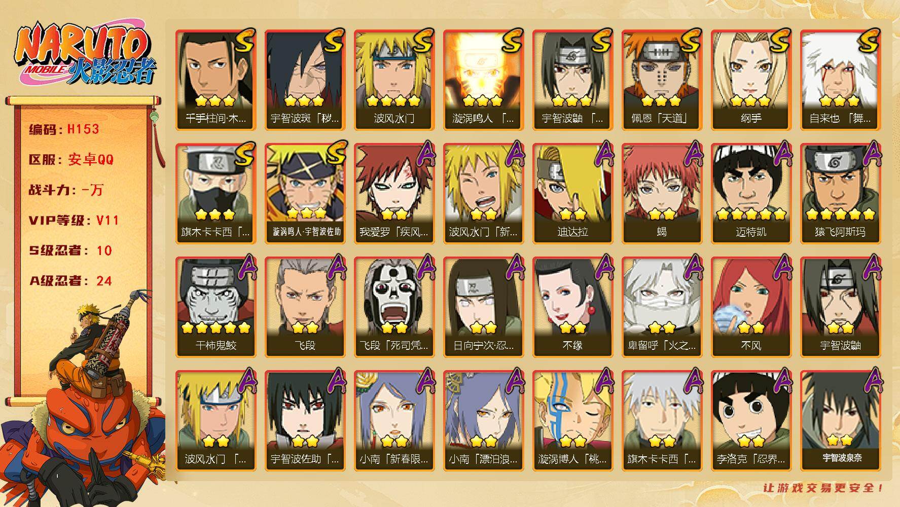Open the 宇智波泉奈 card
This screenshot has height=507, width=900.
(840, 421)
